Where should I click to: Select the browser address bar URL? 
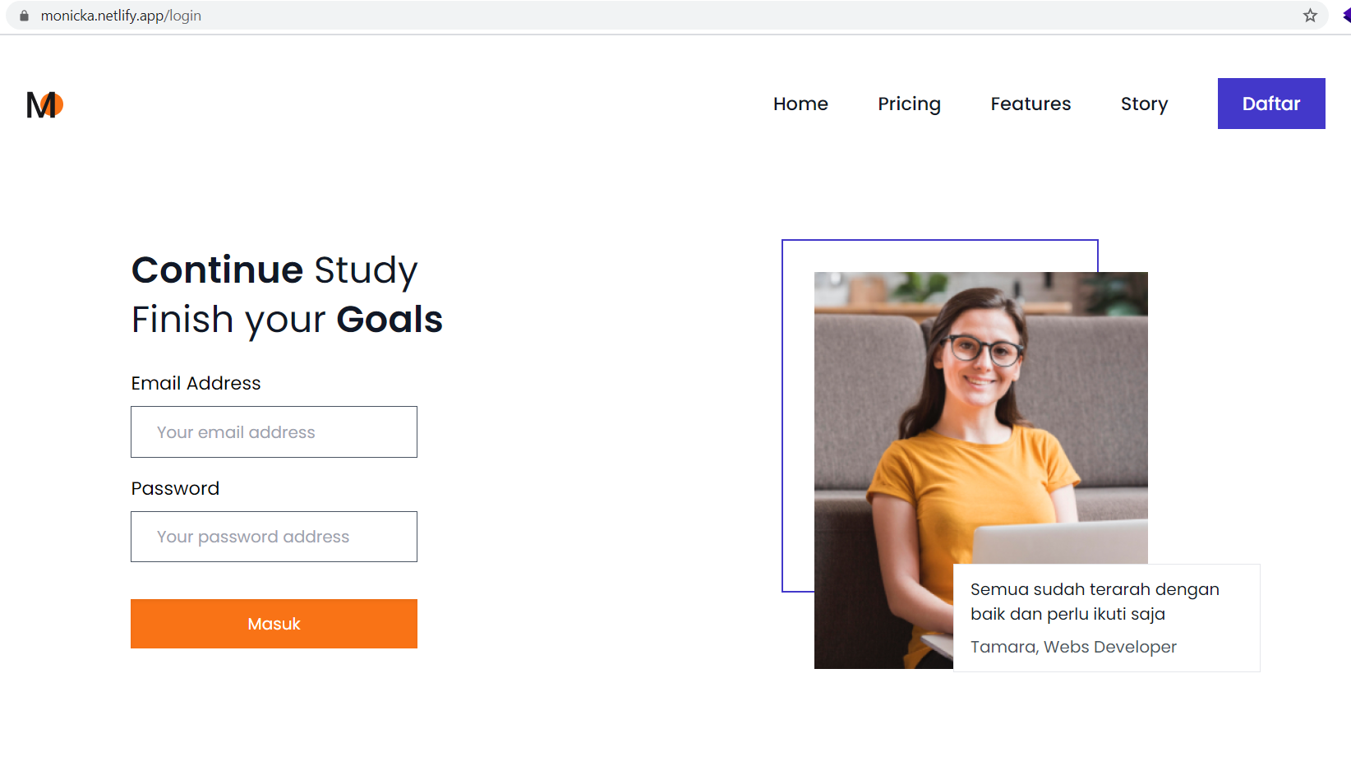[123, 15]
